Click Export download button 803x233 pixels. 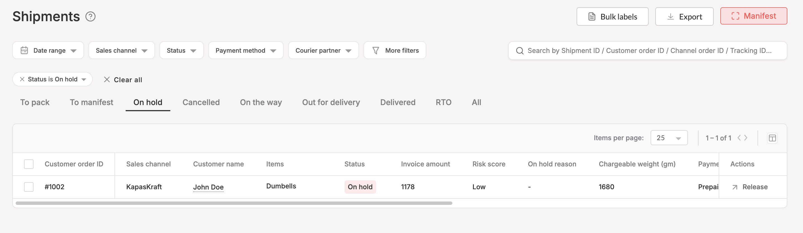[x=684, y=17]
